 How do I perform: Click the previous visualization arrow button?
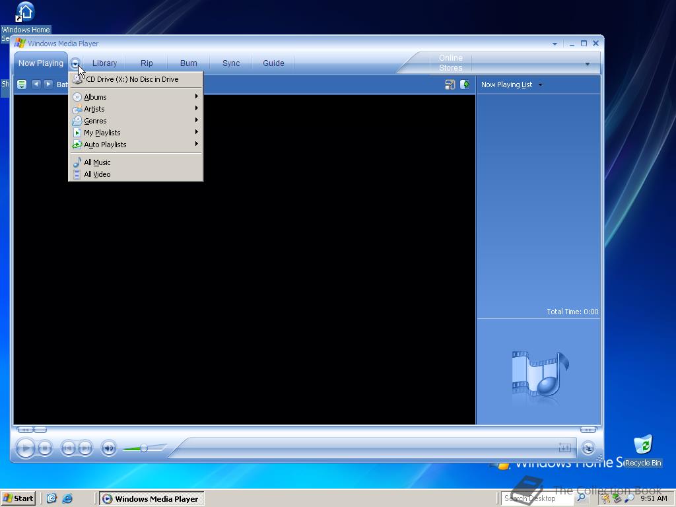point(36,84)
